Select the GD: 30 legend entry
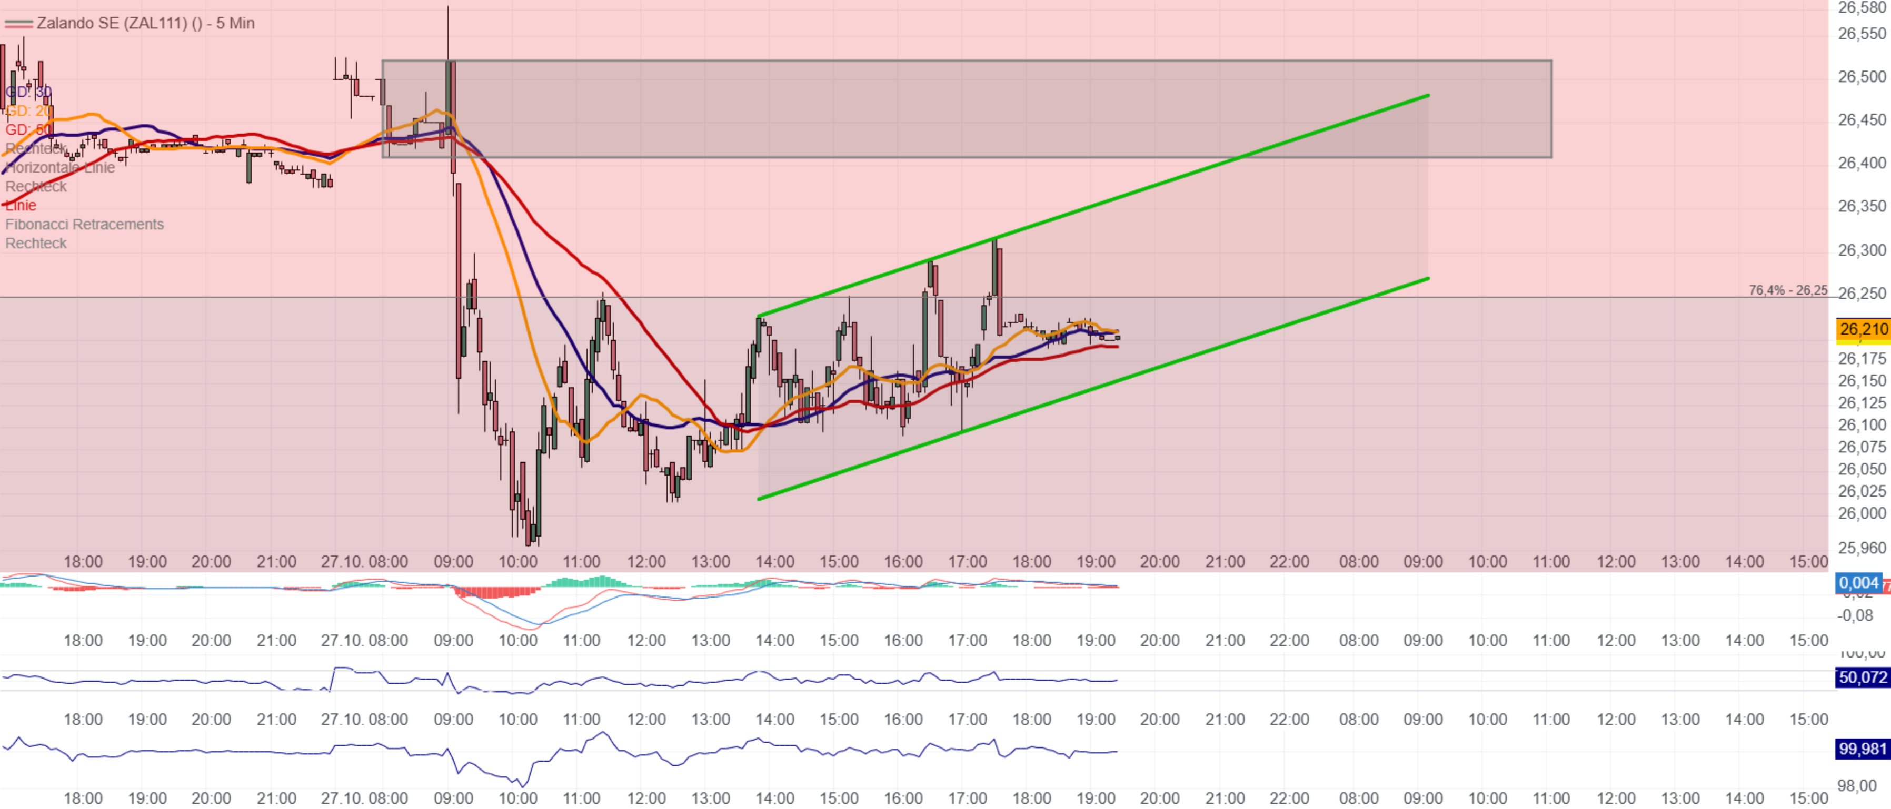 click(28, 92)
